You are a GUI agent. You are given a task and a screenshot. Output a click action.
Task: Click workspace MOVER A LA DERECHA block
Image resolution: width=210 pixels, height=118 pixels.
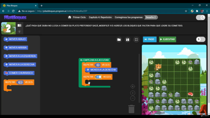point(101,70)
